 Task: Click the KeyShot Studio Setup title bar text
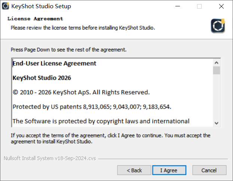pos(41,6)
